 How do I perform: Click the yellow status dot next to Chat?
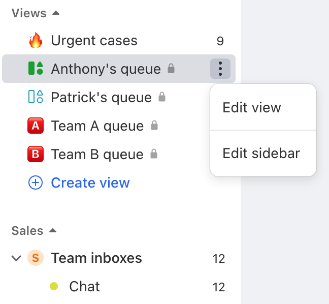54,286
